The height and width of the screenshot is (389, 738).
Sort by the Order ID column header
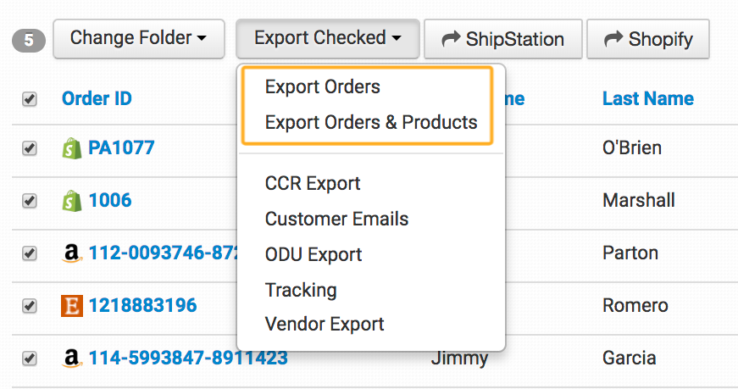[97, 99]
